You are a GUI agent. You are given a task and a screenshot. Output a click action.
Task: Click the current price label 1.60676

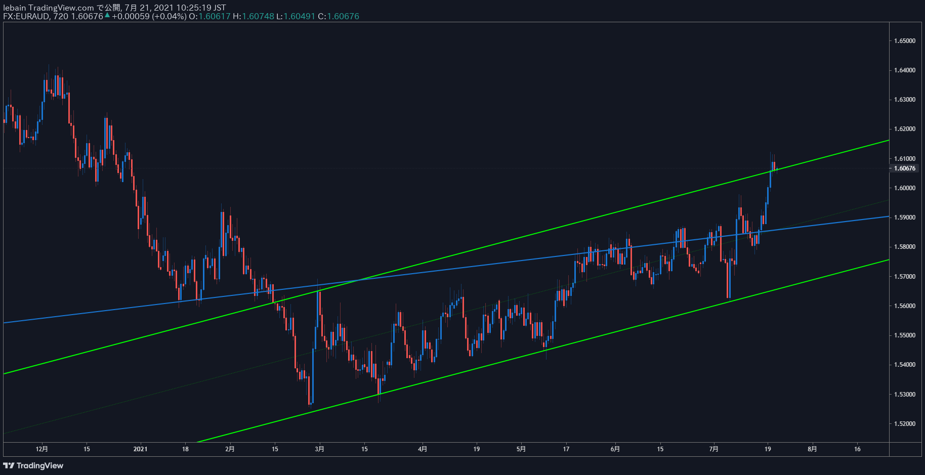[905, 168]
